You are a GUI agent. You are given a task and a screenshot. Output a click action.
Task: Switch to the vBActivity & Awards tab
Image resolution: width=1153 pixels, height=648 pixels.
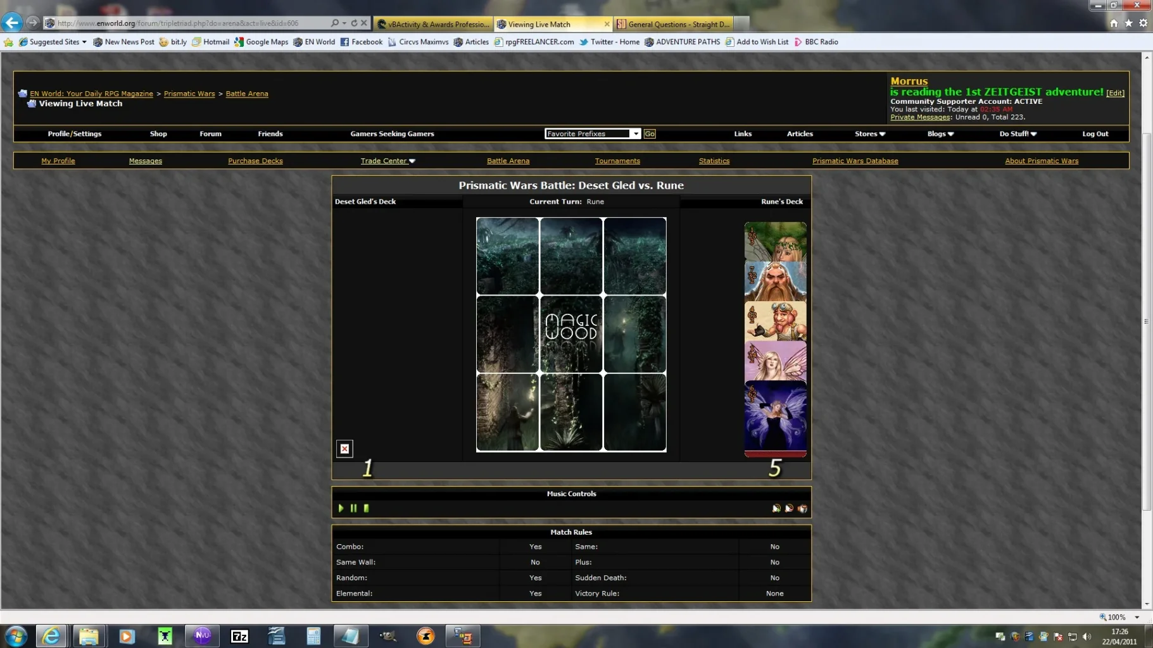(x=434, y=24)
